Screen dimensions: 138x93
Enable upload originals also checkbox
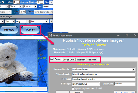pos(73,88)
